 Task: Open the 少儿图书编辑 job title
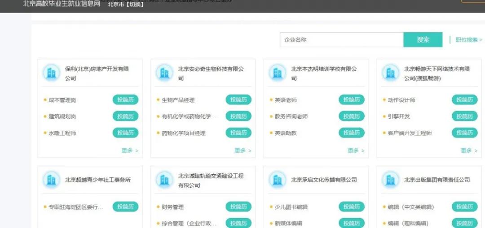291,207
